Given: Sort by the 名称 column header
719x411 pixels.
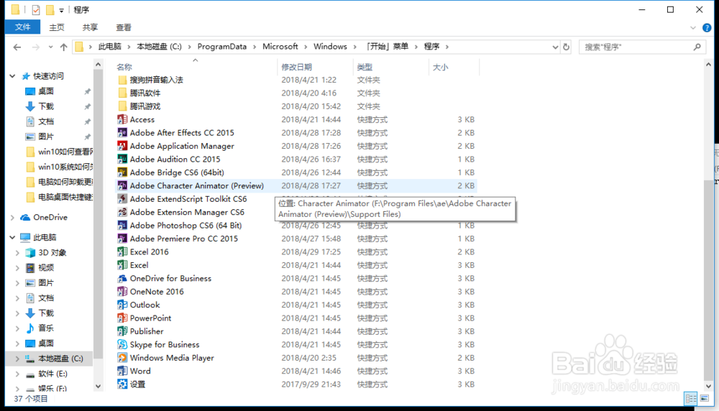Looking at the screenshot, I should tap(124, 68).
